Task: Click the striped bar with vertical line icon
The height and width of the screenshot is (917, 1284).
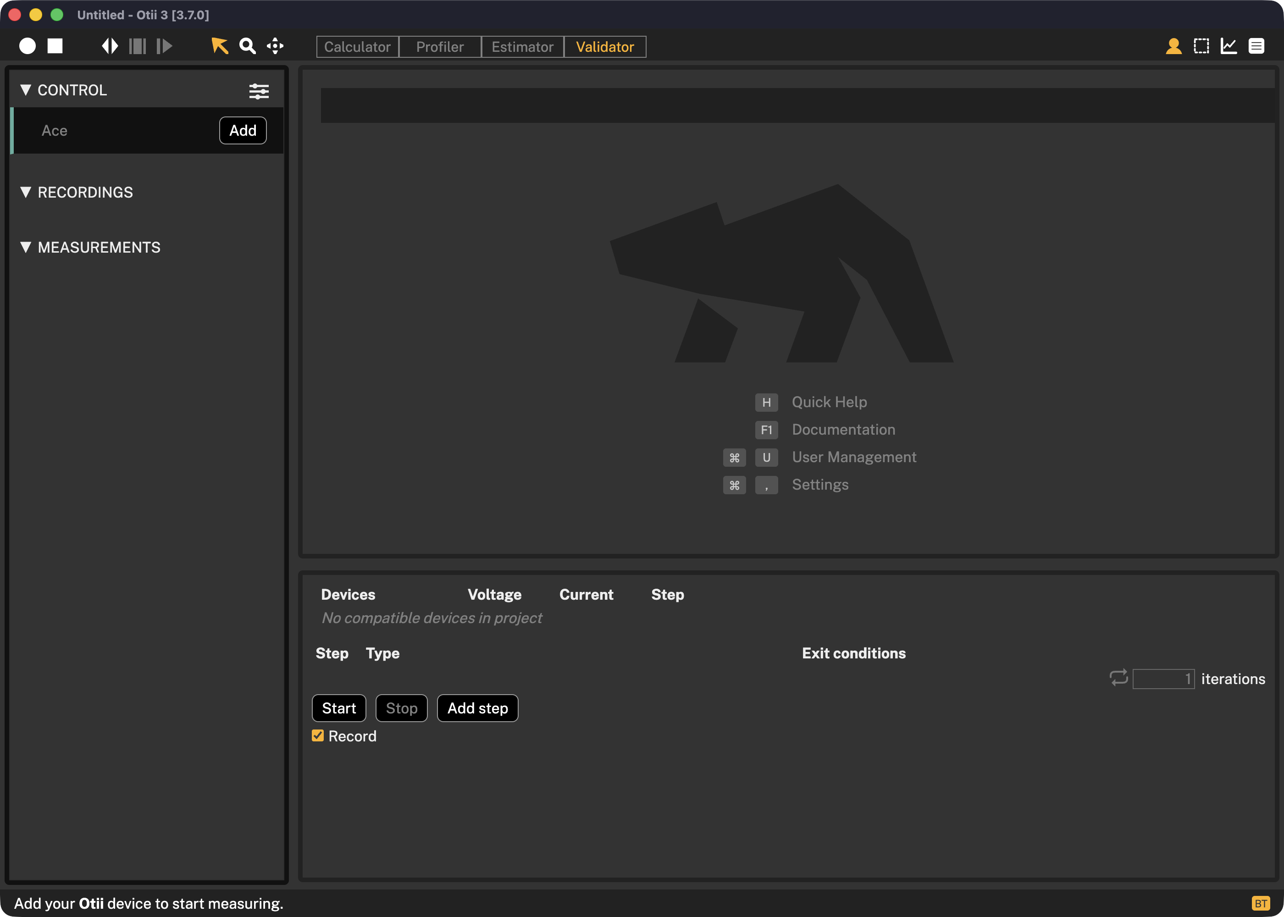Action: 138,46
